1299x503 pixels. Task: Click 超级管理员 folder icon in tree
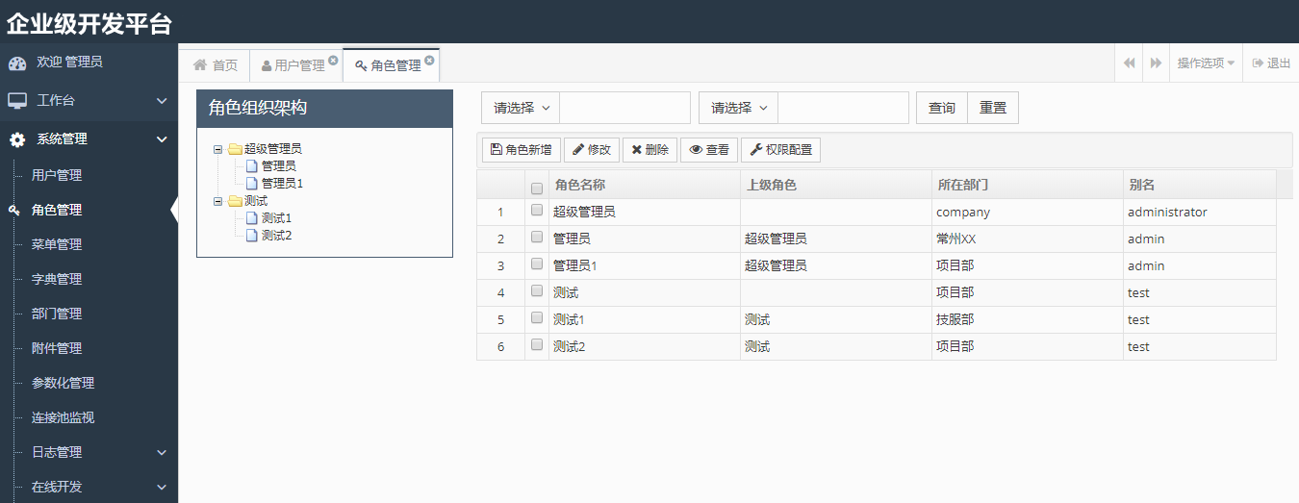click(x=235, y=149)
